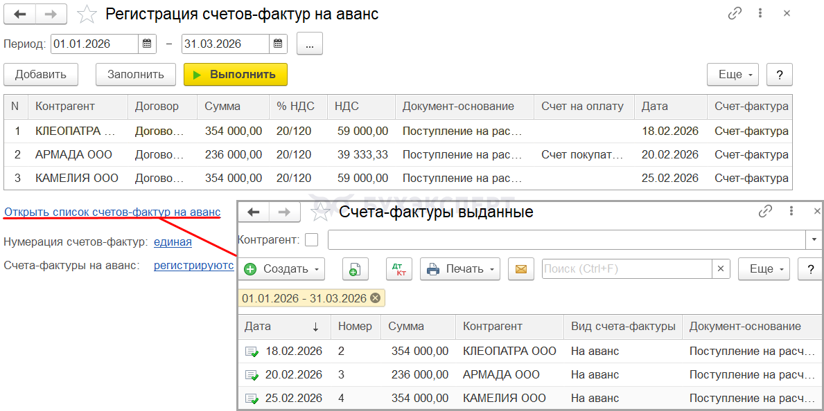824x411 pixels.
Task: Click the Поиск (Ctrl+F) search field
Action: (627, 269)
